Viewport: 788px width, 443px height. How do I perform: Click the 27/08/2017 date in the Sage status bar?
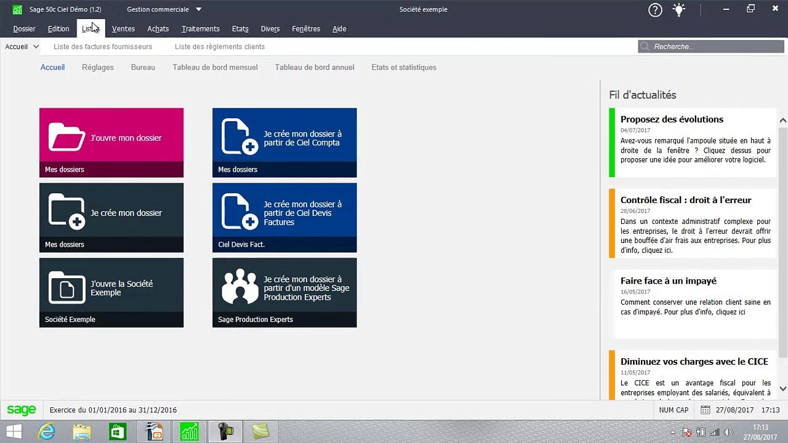coord(735,410)
